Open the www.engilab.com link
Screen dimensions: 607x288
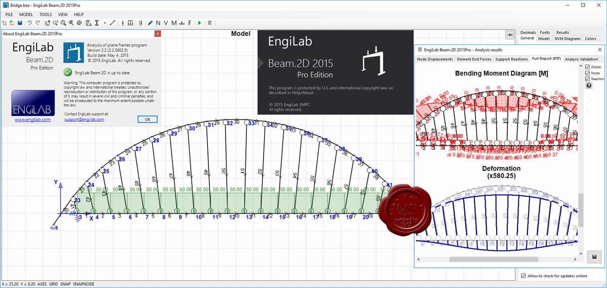32,120
